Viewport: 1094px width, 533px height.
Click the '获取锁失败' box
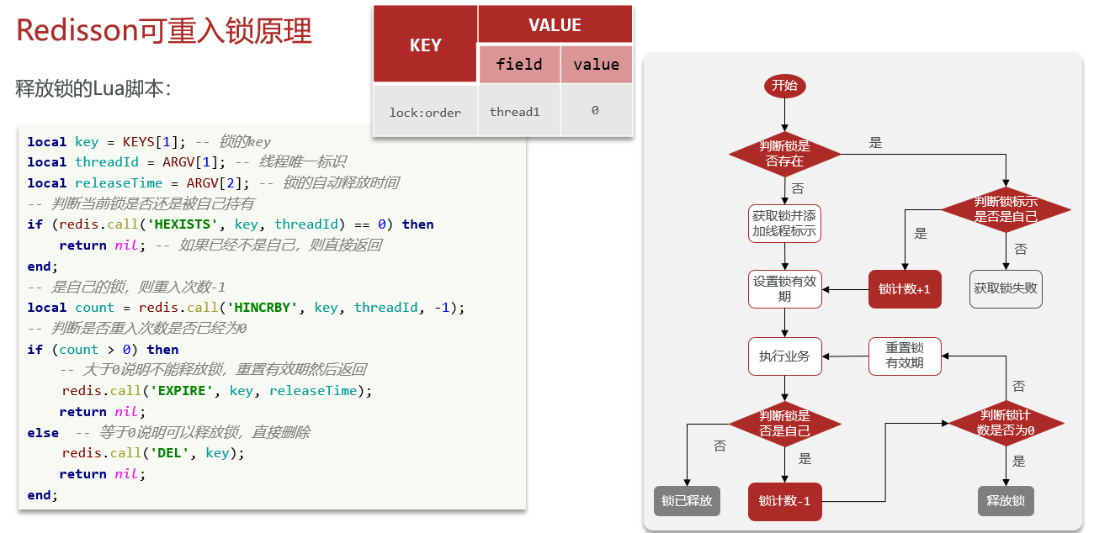1006,289
